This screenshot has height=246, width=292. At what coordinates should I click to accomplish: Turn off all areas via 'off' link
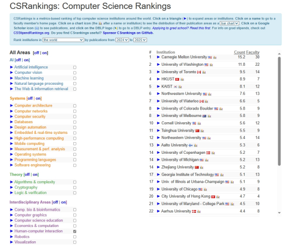[x=36, y=53]
